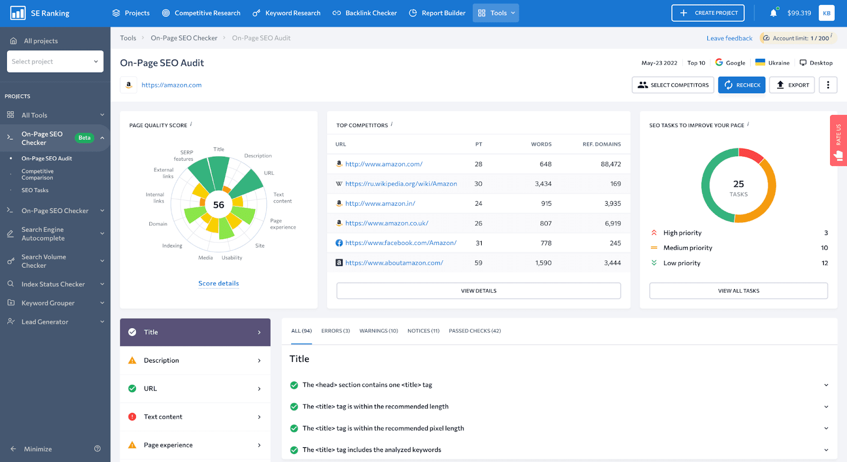The height and width of the screenshot is (462, 847).
Task: Click the Search Engine Autocomplete pencil icon
Action: (11, 234)
